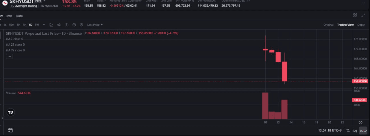Image resolution: width=370 pixels, height=136 pixels.
Task: Switch to the Data tab
Action: tap(19, 16)
